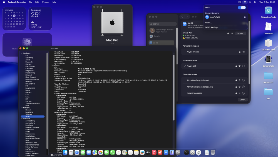Open the Apple menu
Screen dimensions: 278x157
(4, 2)
